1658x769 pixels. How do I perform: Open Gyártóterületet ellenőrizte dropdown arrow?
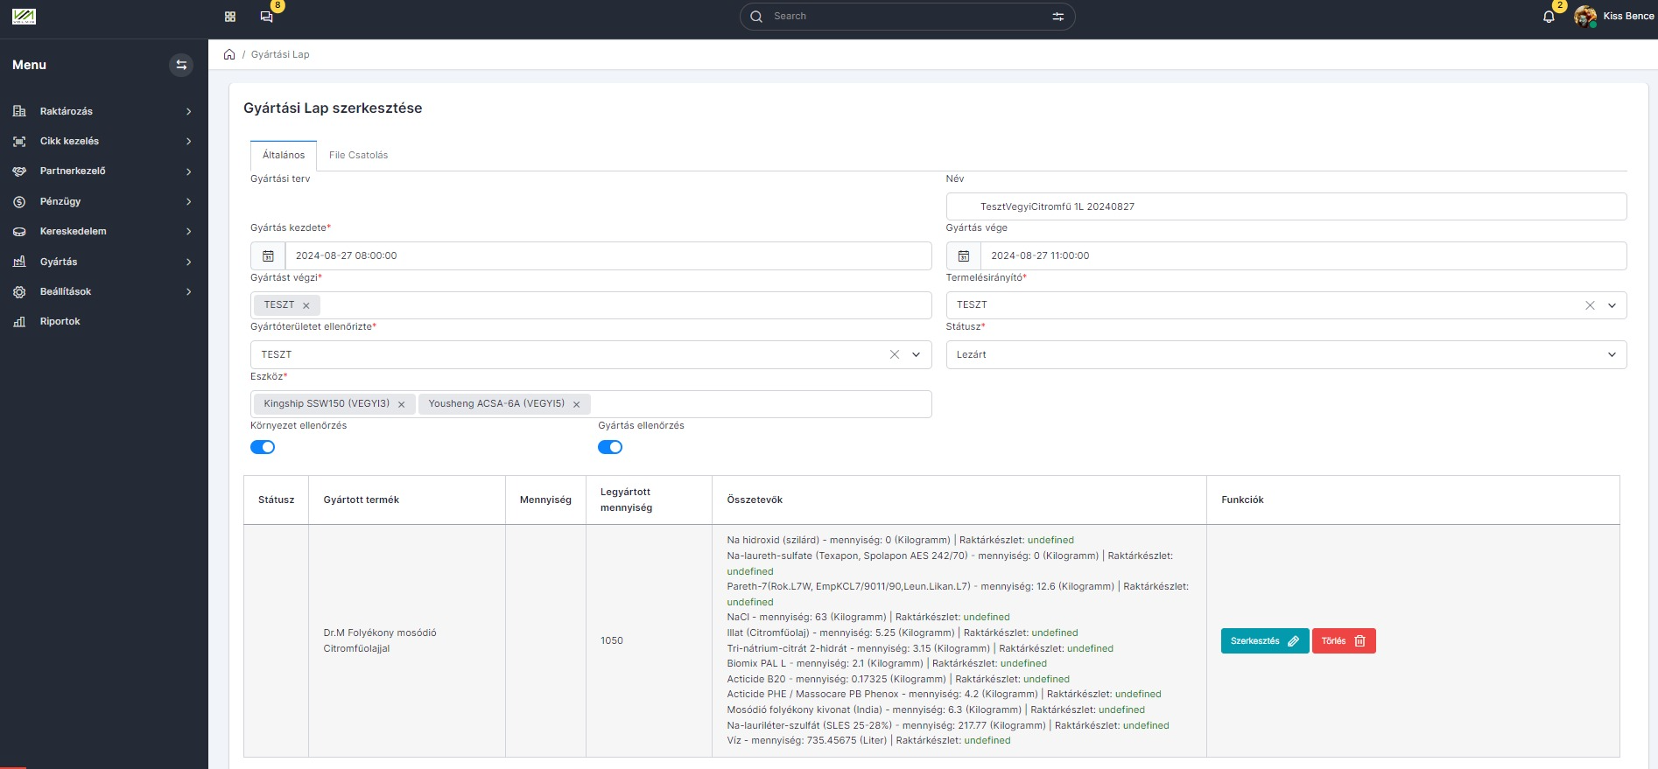point(917,354)
